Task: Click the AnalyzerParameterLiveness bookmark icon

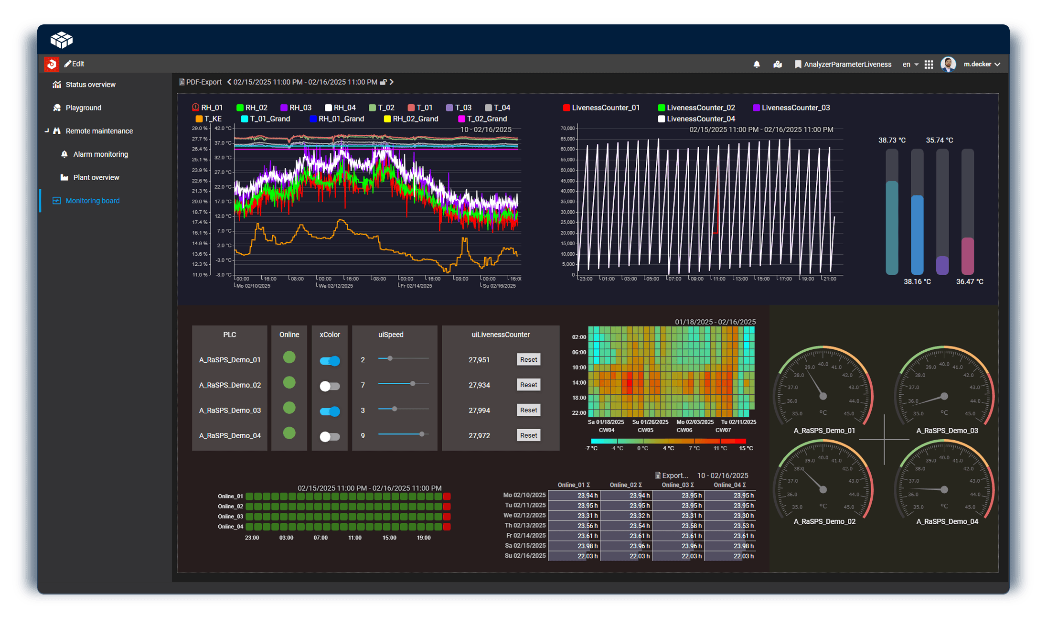Action: (797, 64)
